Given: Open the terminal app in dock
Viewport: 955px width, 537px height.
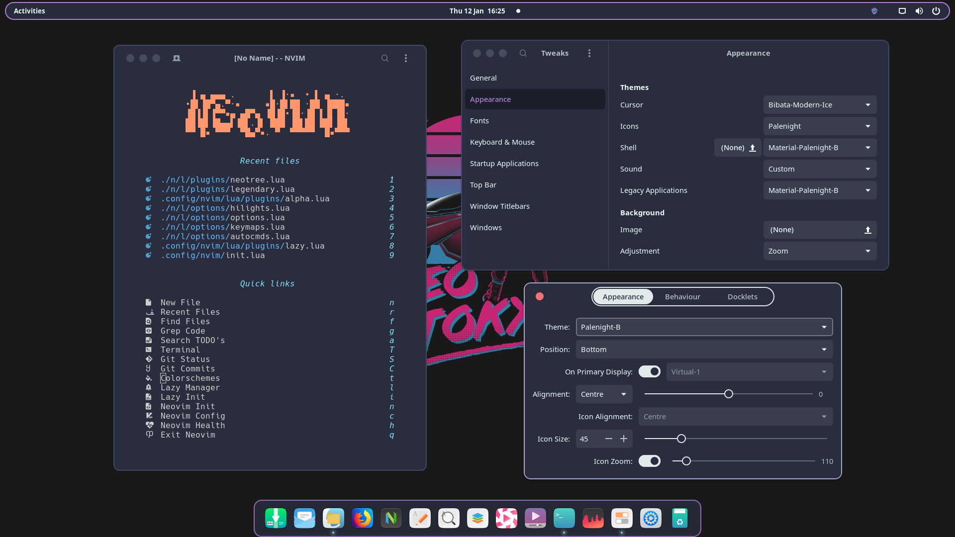Looking at the screenshot, I should pos(564,518).
